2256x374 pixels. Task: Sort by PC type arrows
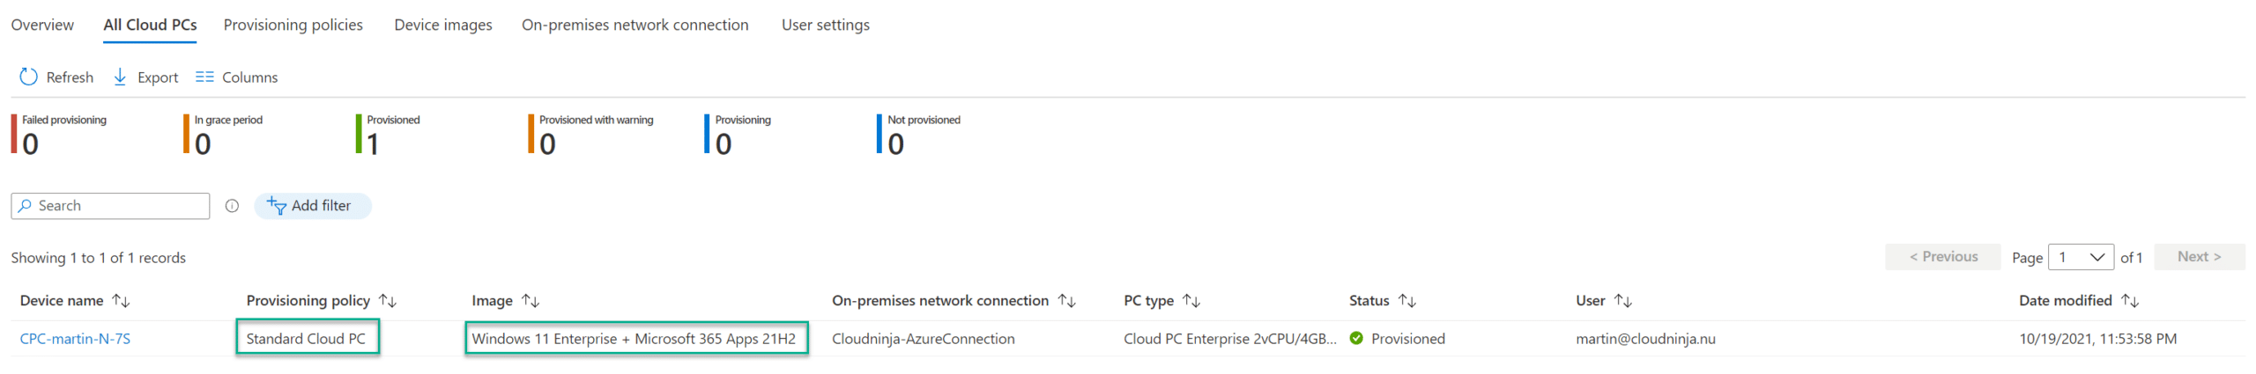coord(1191,301)
